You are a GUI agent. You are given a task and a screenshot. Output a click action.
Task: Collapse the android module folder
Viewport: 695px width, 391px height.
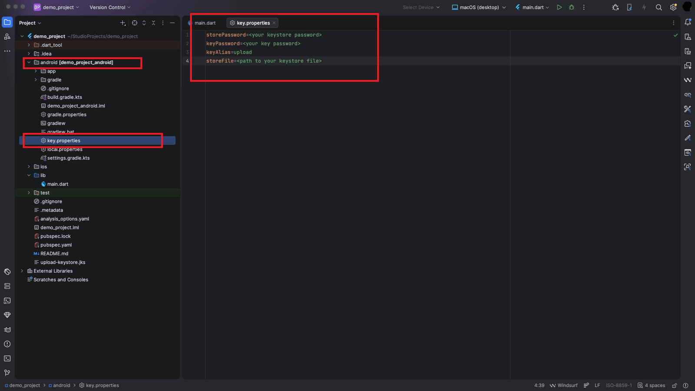(29, 63)
